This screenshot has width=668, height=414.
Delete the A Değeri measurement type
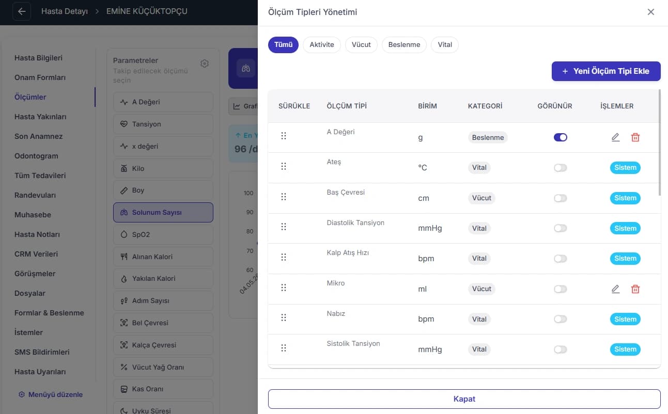(635, 137)
